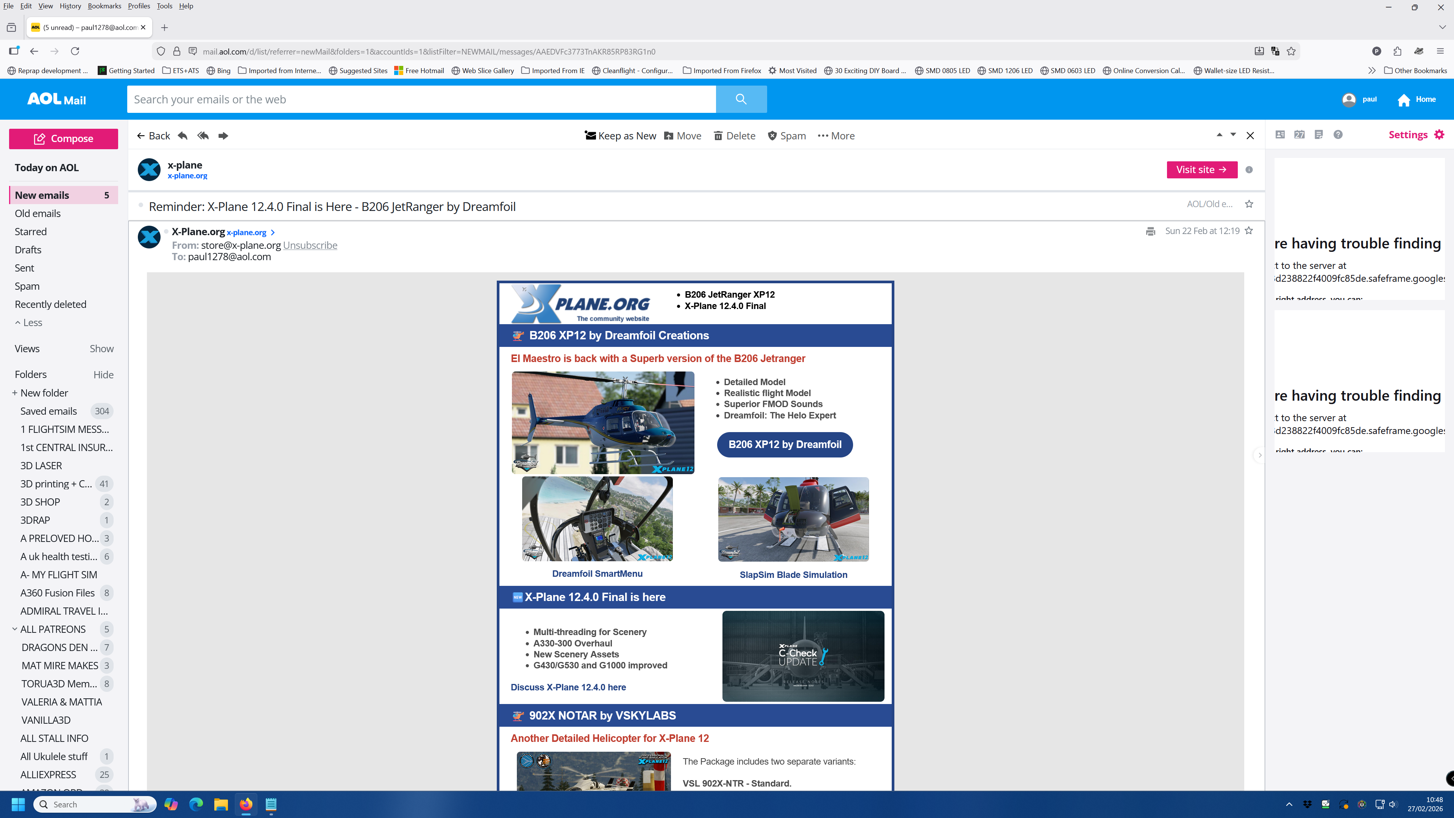
Task: Click the blue search magnifier button
Action: (741, 99)
